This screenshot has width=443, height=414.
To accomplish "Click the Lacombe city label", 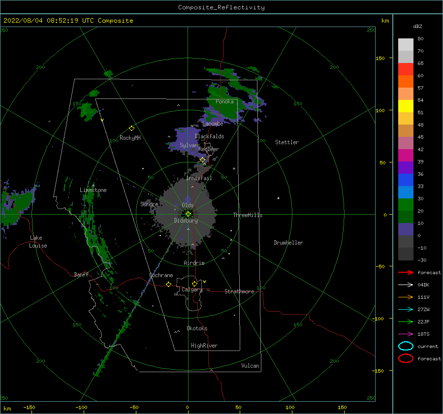I will (x=213, y=124).
